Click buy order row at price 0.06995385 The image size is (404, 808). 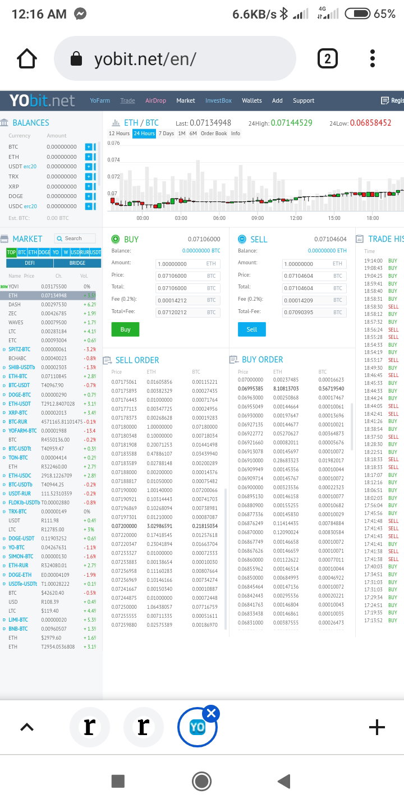pos(291,388)
